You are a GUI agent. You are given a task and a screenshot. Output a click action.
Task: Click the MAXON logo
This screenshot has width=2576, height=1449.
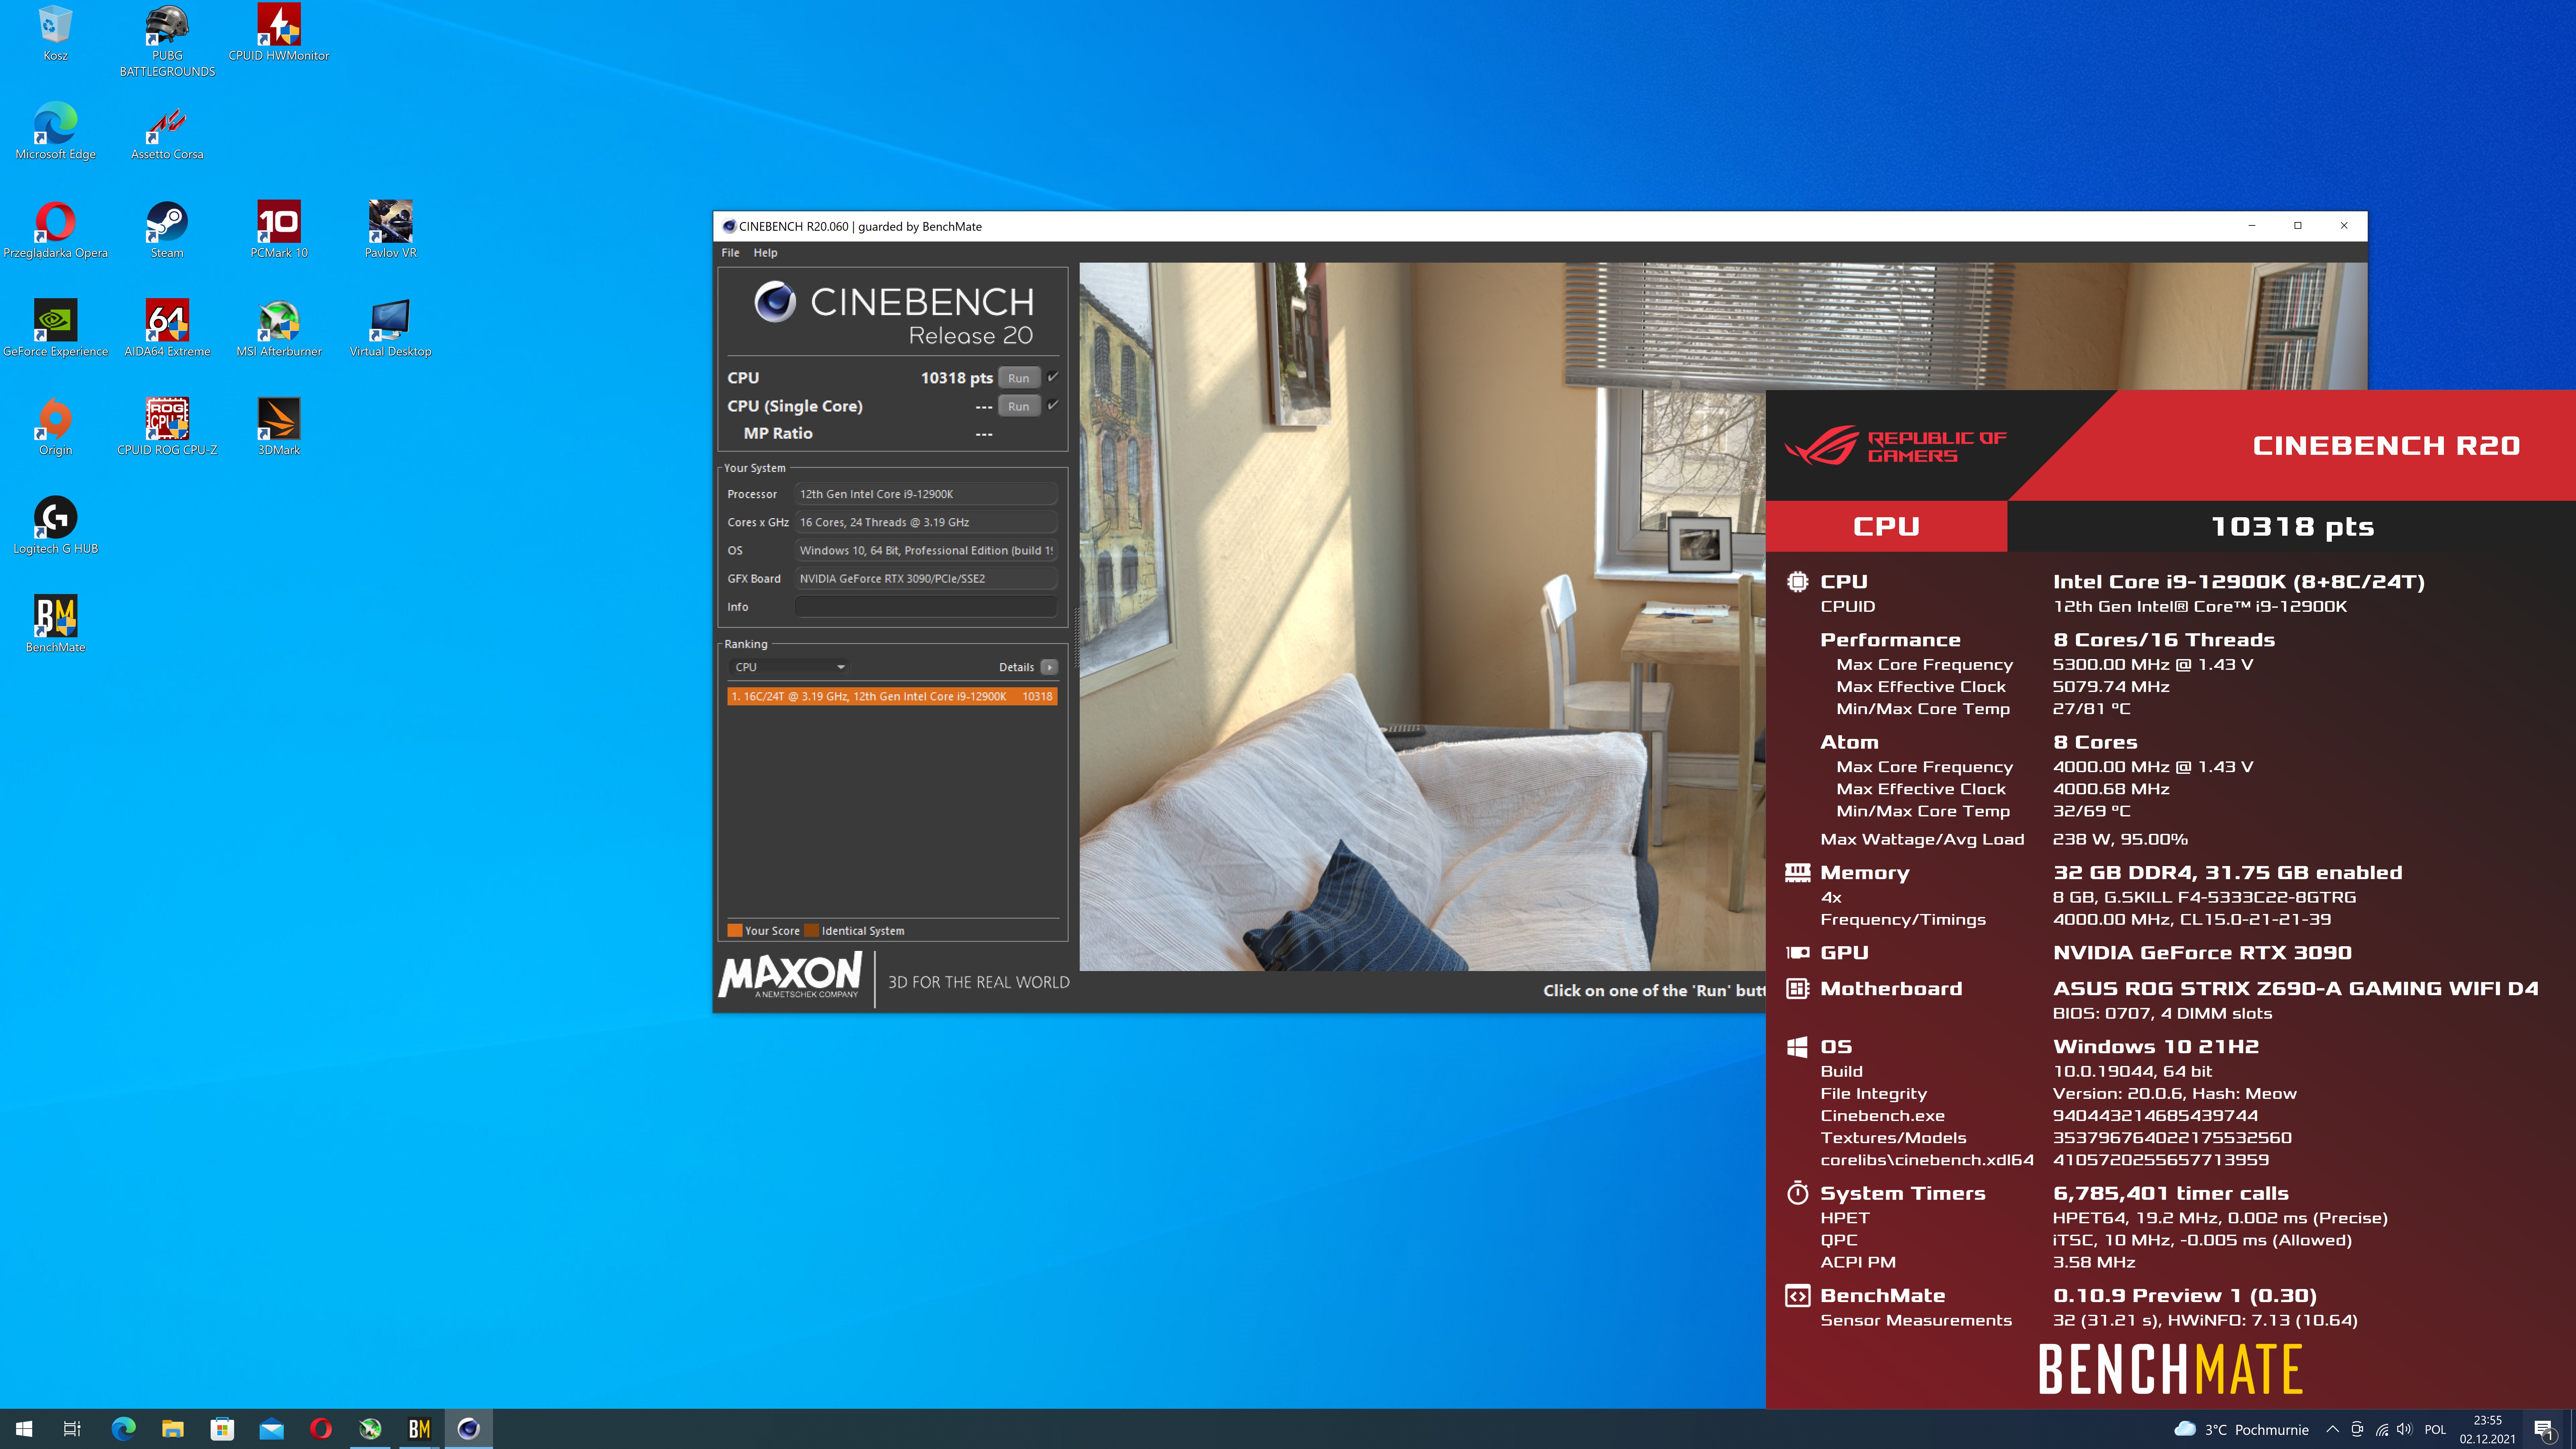coord(790,975)
